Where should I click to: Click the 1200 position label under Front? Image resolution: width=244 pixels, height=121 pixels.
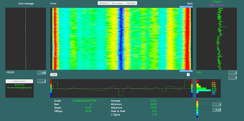(54, 74)
